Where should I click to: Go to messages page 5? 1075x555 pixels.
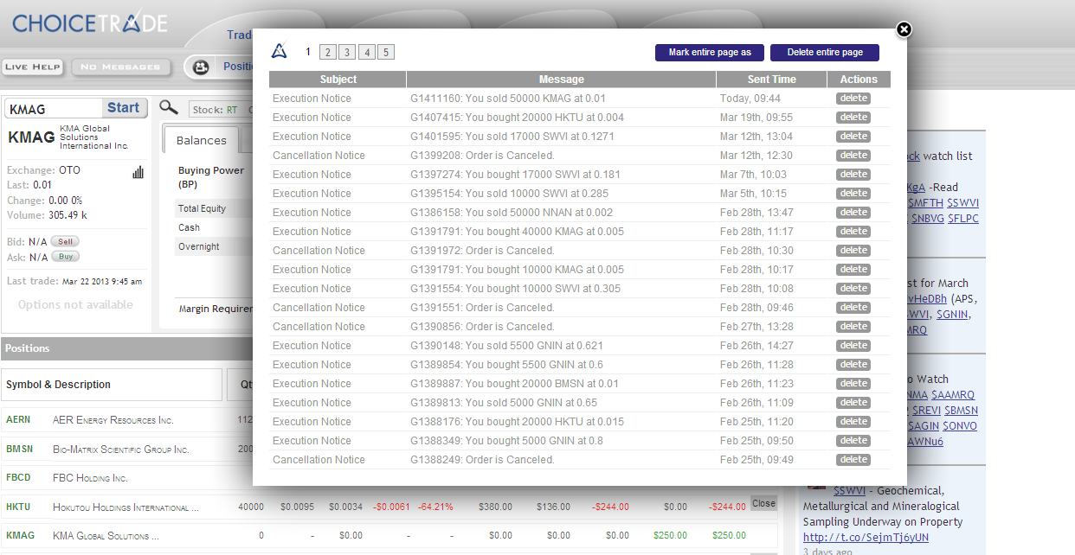[x=385, y=53]
